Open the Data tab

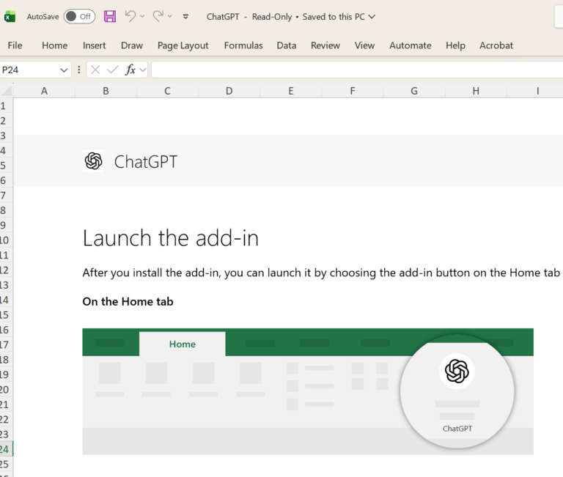[x=287, y=45]
